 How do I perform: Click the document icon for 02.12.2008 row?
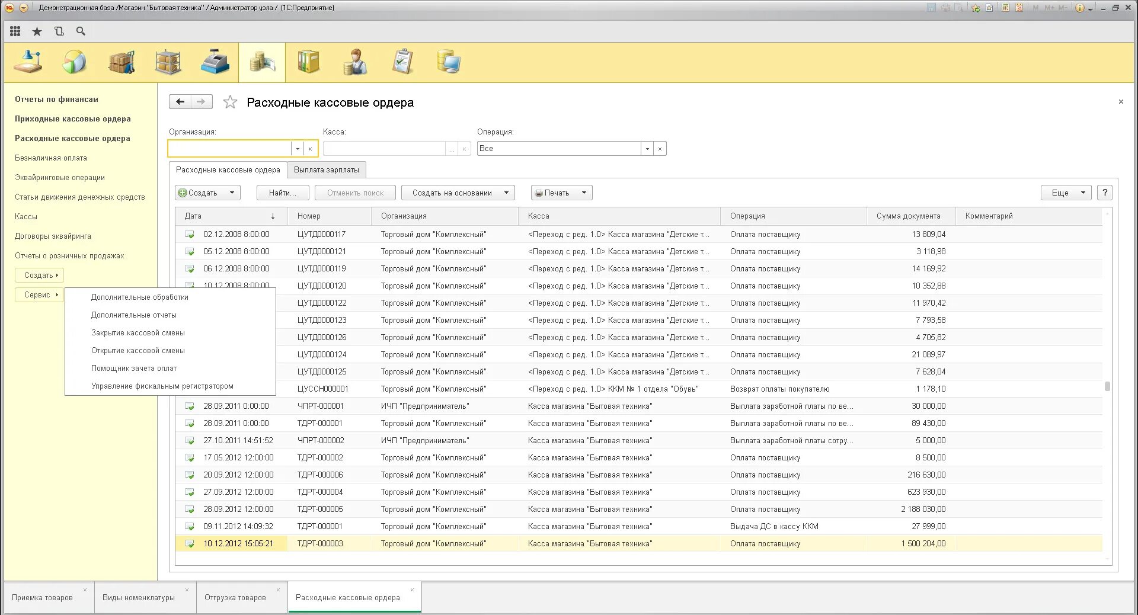pyautogui.click(x=190, y=235)
